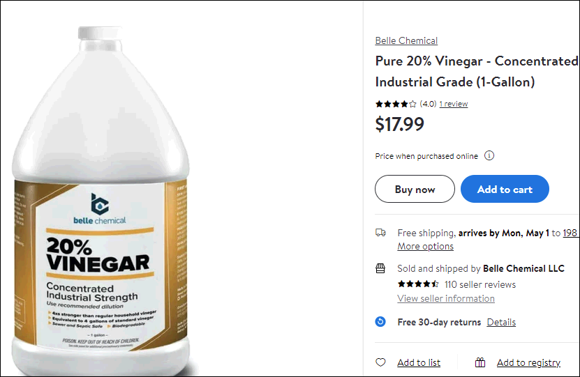Image resolution: width=580 pixels, height=377 pixels.
Task: Click the seller rating stars
Action: [x=418, y=284]
